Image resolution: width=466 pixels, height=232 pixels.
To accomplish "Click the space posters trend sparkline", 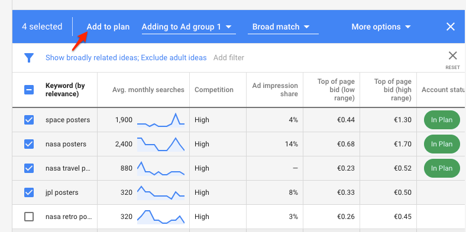I will coord(161,120).
